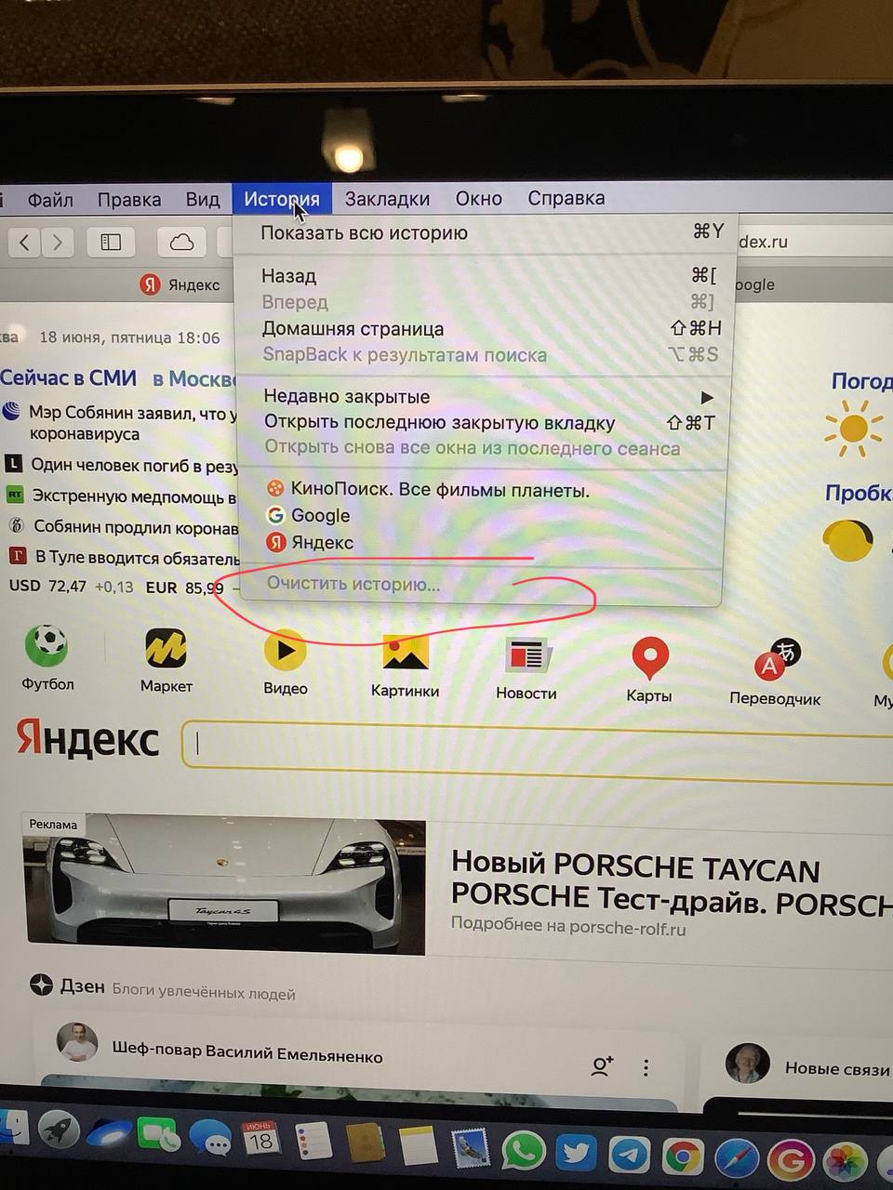Screen dimensions: 893x1190
Task: Open Notes in the Dock
Action: pos(418,1145)
